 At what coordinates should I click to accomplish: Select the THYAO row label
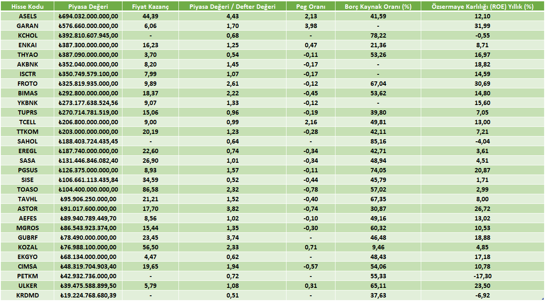[27, 55]
